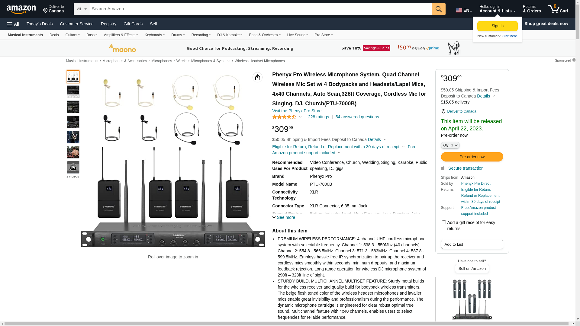The height and width of the screenshot is (326, 580).
Task: Open the Qty quantity dropdown
Action: 450,145
